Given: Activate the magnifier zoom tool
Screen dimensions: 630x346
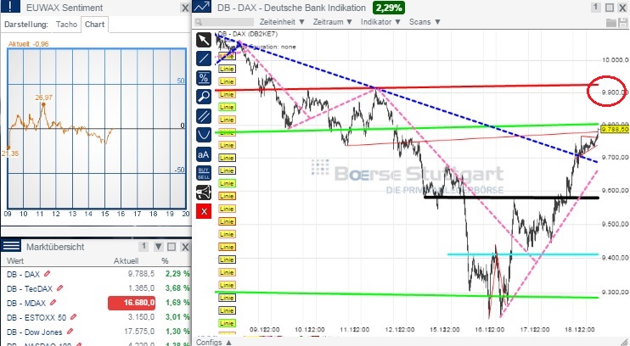Looking at the screenshot, I should [204, 97].
